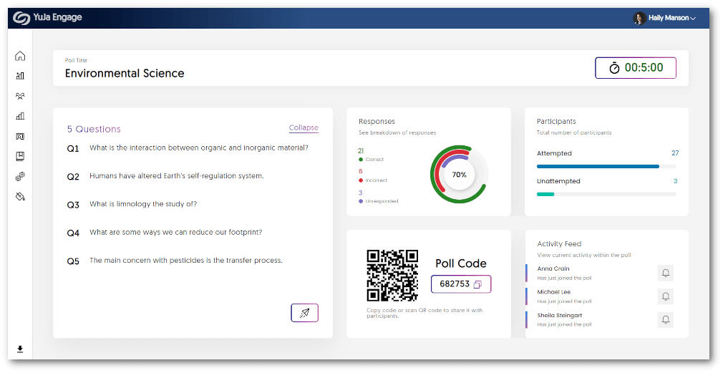Click the YuJa Engage logo
The width and height of the screenshot is (723, 373).
pyautogui.click(x=48, y=18)
